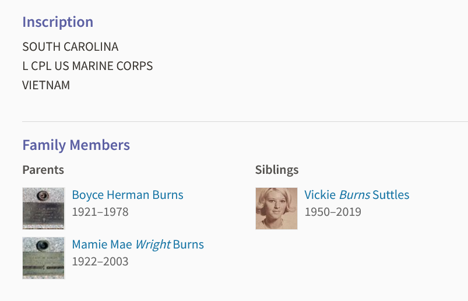Click the Parents column label
468x301 pixels.
click(43, 170)
